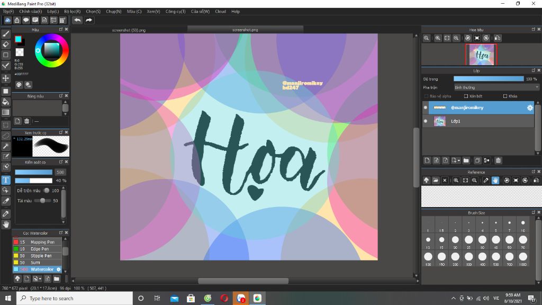Adjust the 'Độ trong' opacity slider
This screenshot has width=542, height=305.
click(x=489, y=79)
